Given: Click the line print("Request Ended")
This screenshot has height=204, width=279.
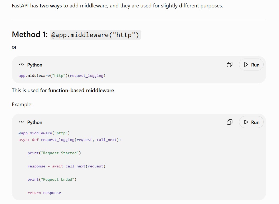Looking at the screenshot, I should (52, 179).
